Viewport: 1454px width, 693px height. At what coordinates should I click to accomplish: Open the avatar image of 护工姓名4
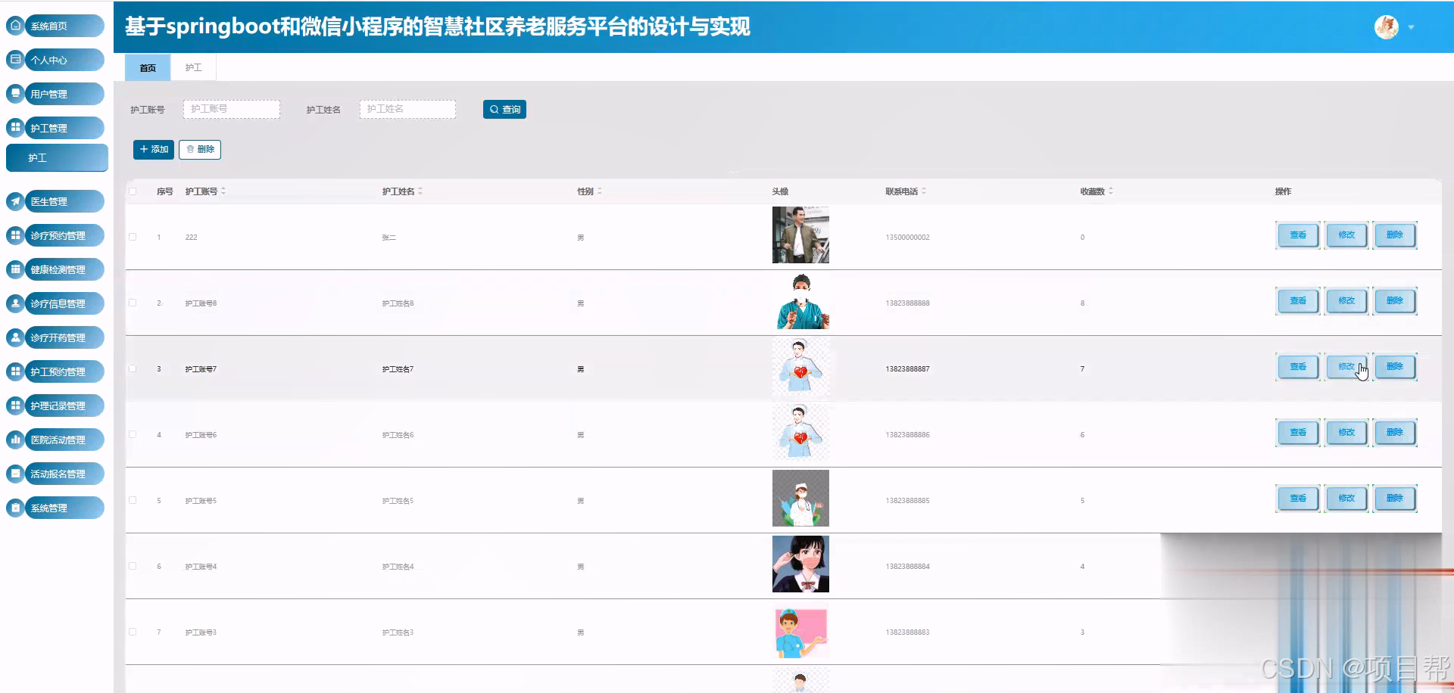pyautogui.click(x=800, y=564)
